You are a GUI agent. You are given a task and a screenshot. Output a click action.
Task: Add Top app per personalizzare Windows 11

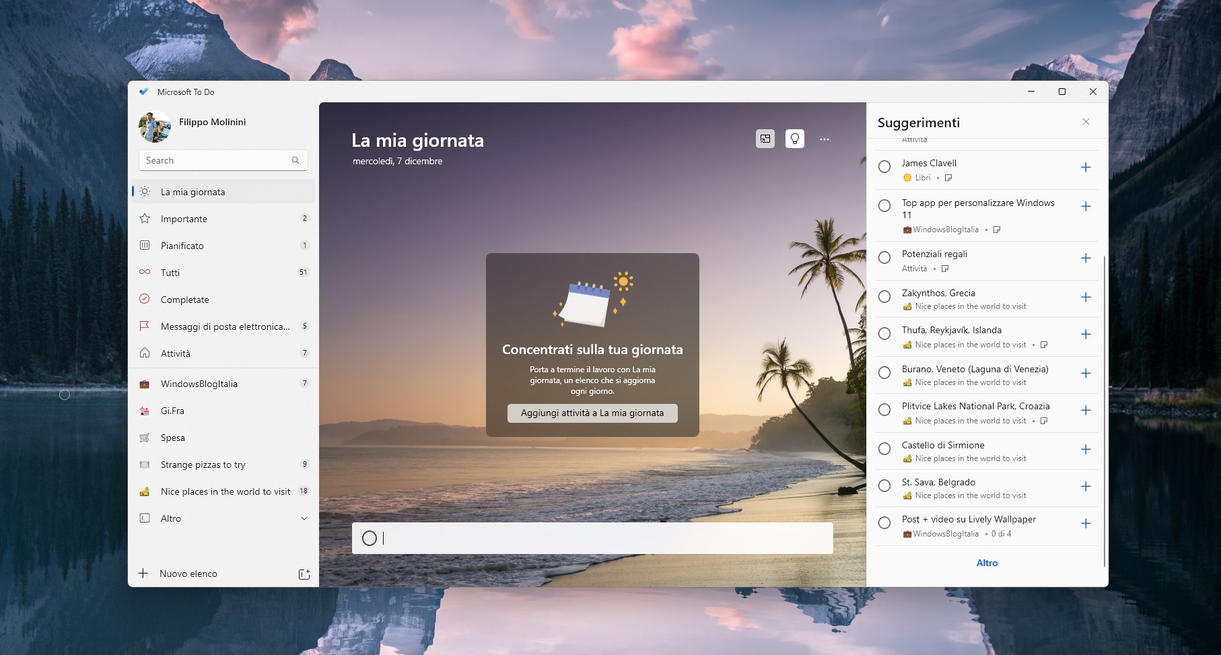[x=1086, y=207]
